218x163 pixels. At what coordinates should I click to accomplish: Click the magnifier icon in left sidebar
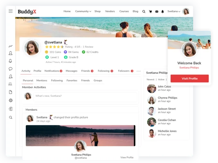pyautogui.click(x=11, y=118)
